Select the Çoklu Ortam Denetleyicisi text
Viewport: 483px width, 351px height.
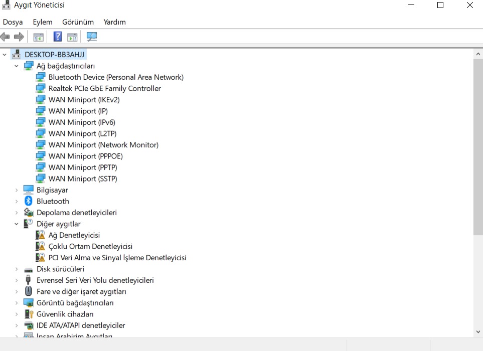pyautogui.click(x=90, y=247)
